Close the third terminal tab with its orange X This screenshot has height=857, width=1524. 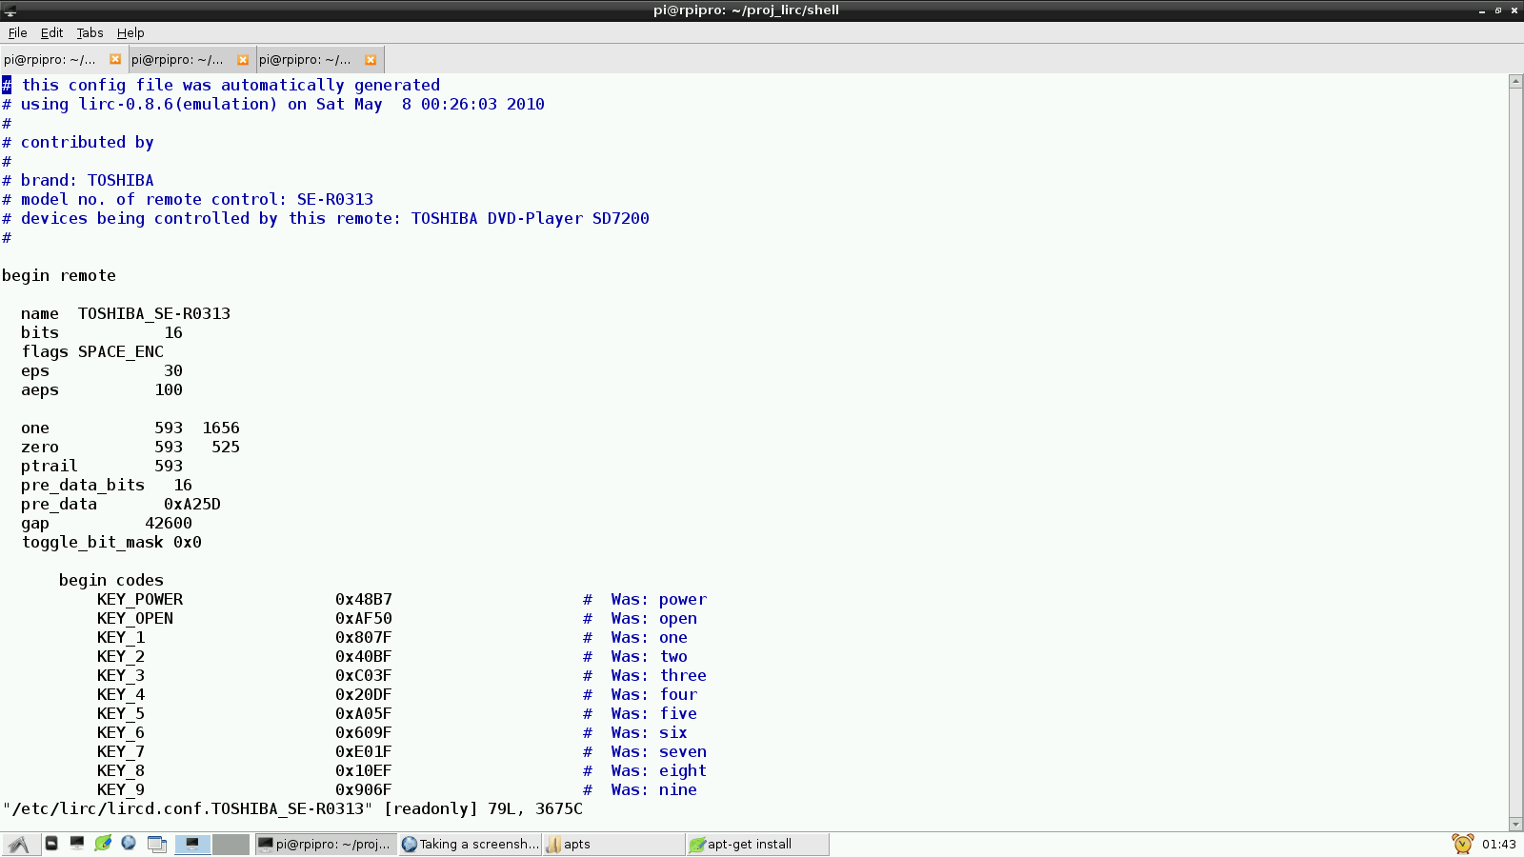[371, 59]
